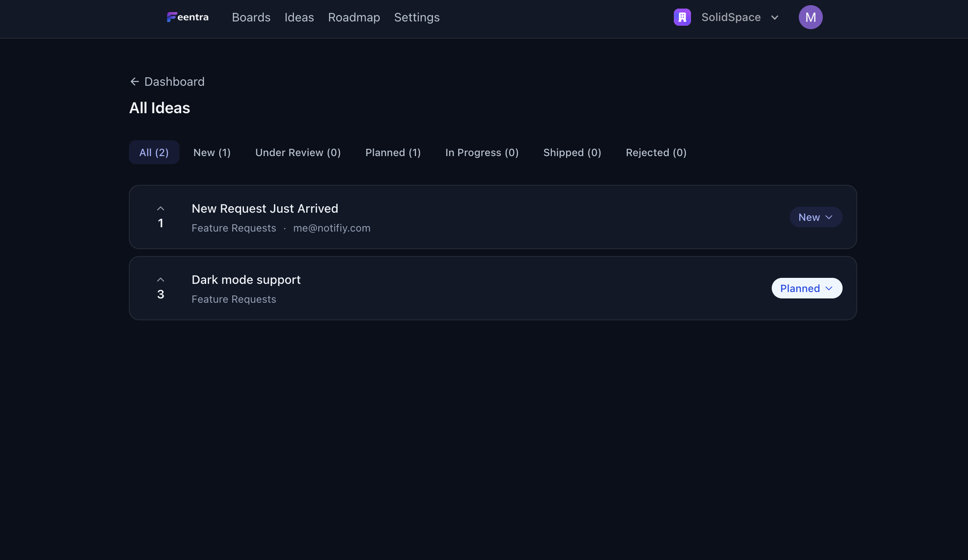Open the Planned status dropdown

coord(807,289)
